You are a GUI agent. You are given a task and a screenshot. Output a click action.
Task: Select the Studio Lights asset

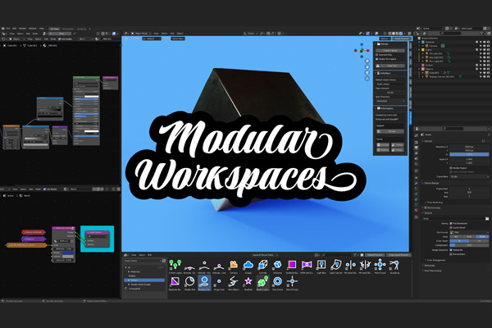pos(262,283)
